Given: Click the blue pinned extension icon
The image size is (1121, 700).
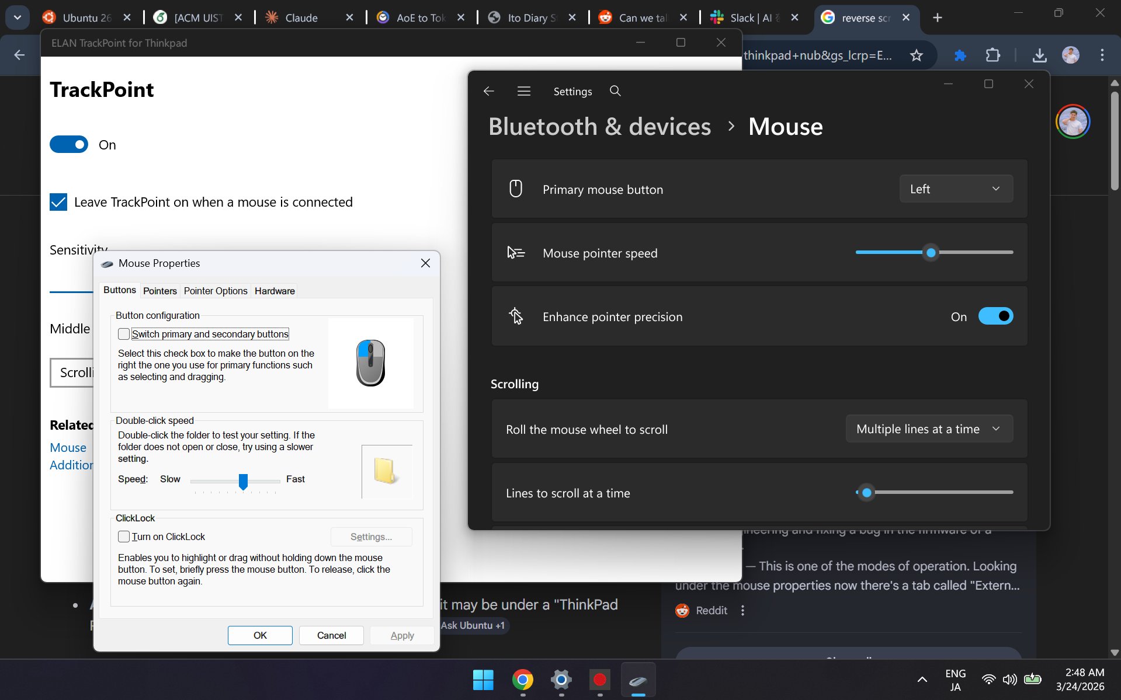Looking at the screenshot, I should tap(960, 55).
